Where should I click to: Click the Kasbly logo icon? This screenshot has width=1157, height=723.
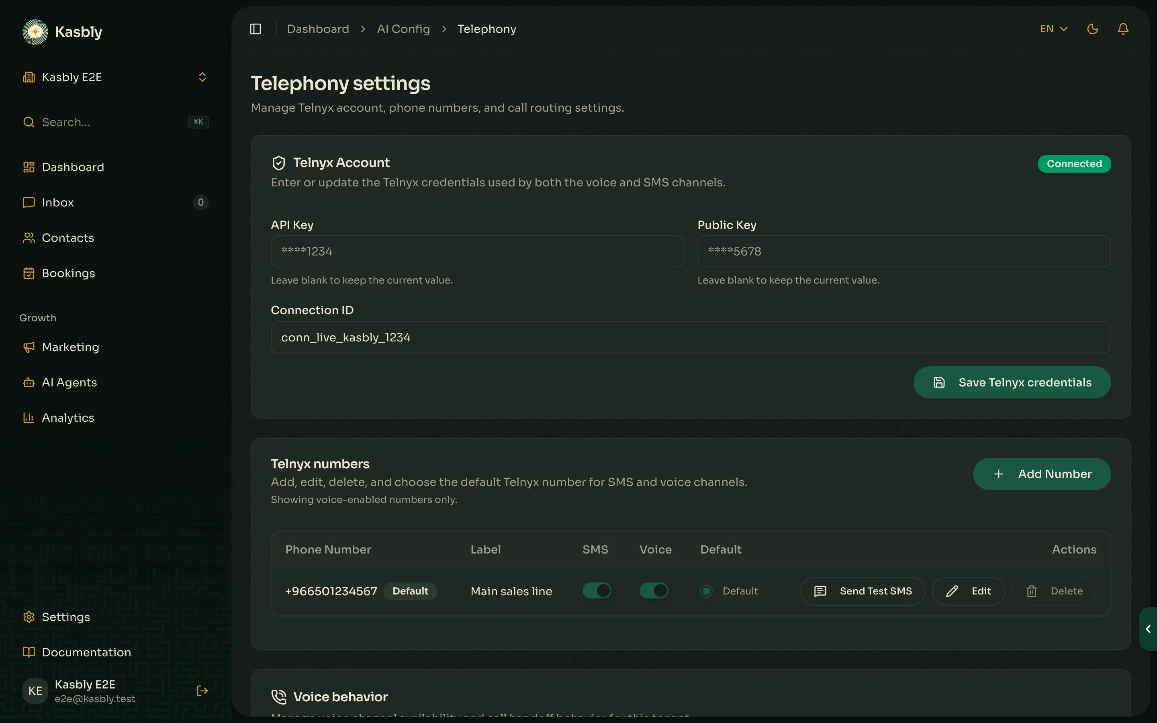click(35, 32)
